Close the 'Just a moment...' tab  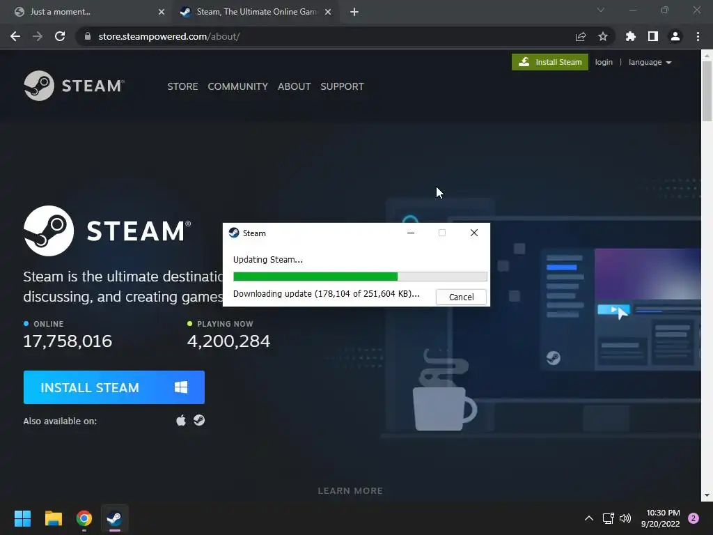tap(162, 12)
